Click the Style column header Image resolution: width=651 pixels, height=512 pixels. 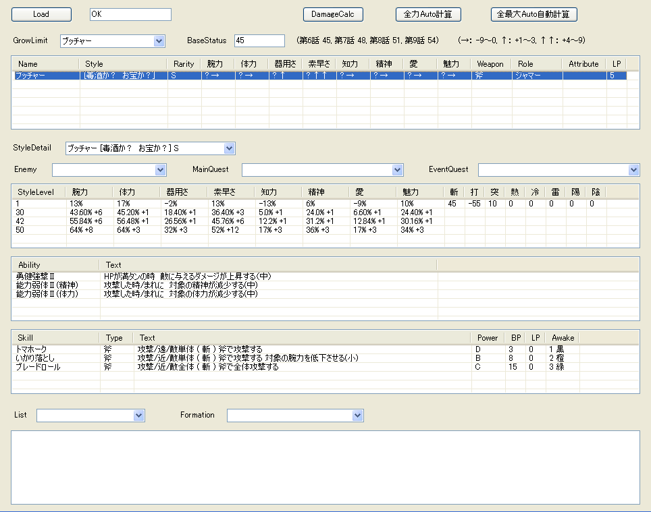tap(123, 64)
